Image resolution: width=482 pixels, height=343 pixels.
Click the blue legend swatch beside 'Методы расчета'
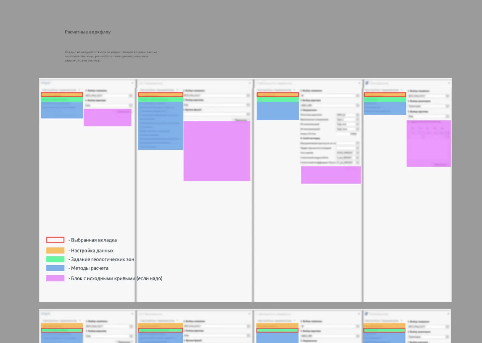55,268
